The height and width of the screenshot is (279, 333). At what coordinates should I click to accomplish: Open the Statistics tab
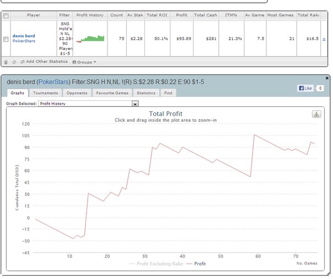click(146, 93)
